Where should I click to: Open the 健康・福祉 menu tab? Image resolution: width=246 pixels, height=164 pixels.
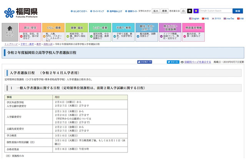pyautogui.click(x=77, y=28)
